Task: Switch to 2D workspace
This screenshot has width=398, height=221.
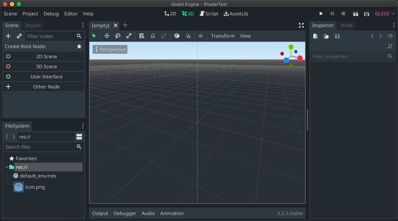Action: (170, 14)
